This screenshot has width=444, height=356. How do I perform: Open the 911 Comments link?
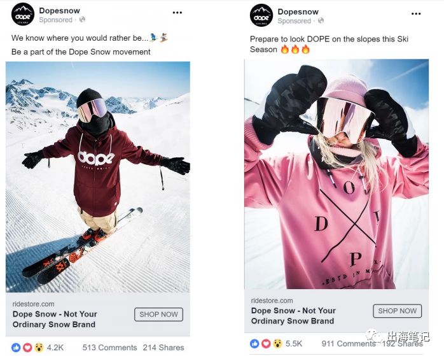pos(349,343)
